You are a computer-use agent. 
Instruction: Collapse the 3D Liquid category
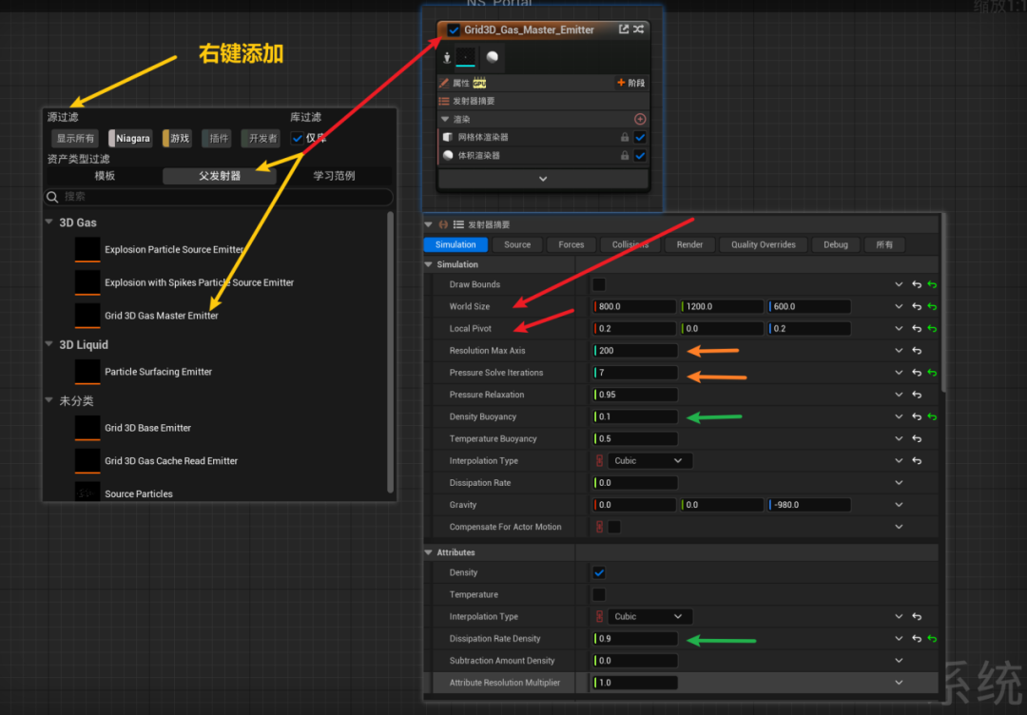pyautogui.click(x=49, y=344)
